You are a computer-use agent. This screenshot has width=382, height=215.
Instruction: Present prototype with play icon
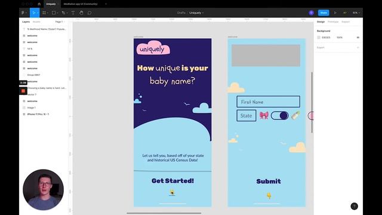(x=335, y=13)
